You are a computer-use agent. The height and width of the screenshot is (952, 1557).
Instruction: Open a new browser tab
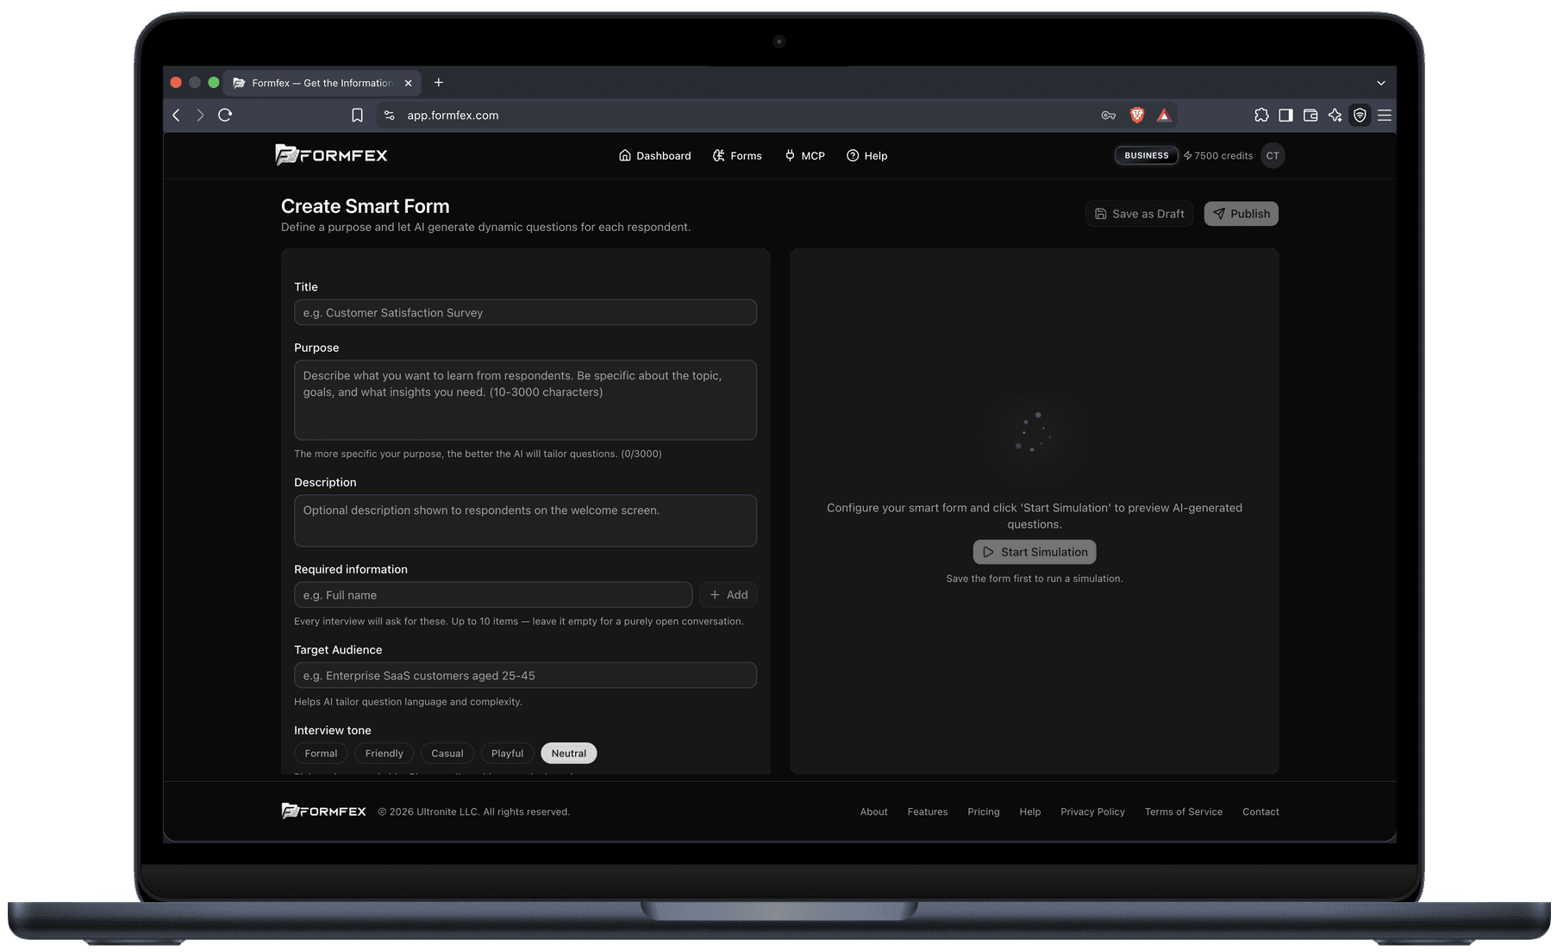(439, 83)
